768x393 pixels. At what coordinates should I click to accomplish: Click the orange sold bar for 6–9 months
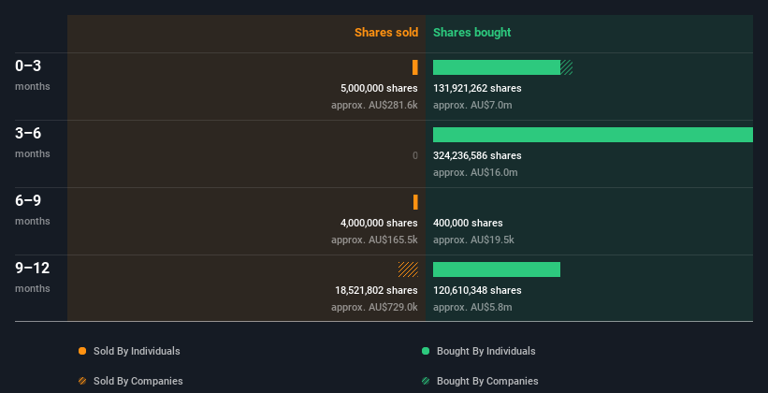(416, 202)
